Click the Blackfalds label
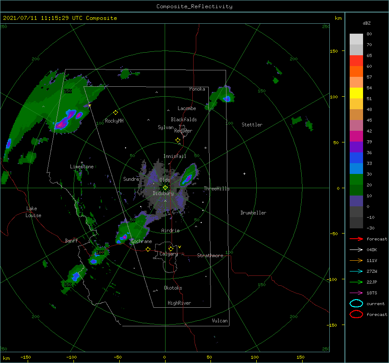 pyautogui.click(x=184, y=120)
